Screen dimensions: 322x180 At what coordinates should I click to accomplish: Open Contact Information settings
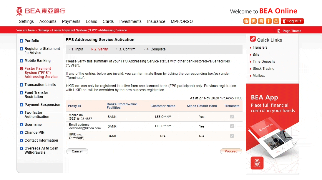41,140
